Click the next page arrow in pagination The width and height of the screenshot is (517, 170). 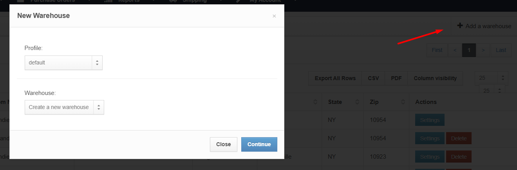(483, 50)
